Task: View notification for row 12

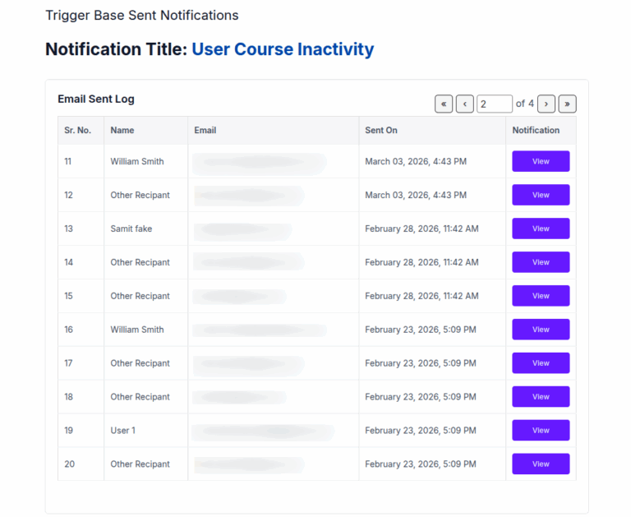Action: click(541, 195)
